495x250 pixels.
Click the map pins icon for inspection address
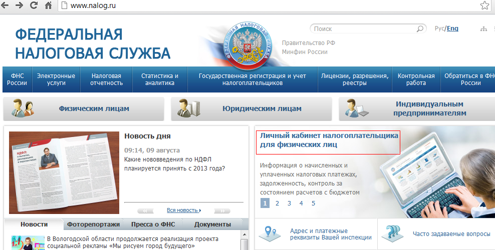(x=270, y=233)
